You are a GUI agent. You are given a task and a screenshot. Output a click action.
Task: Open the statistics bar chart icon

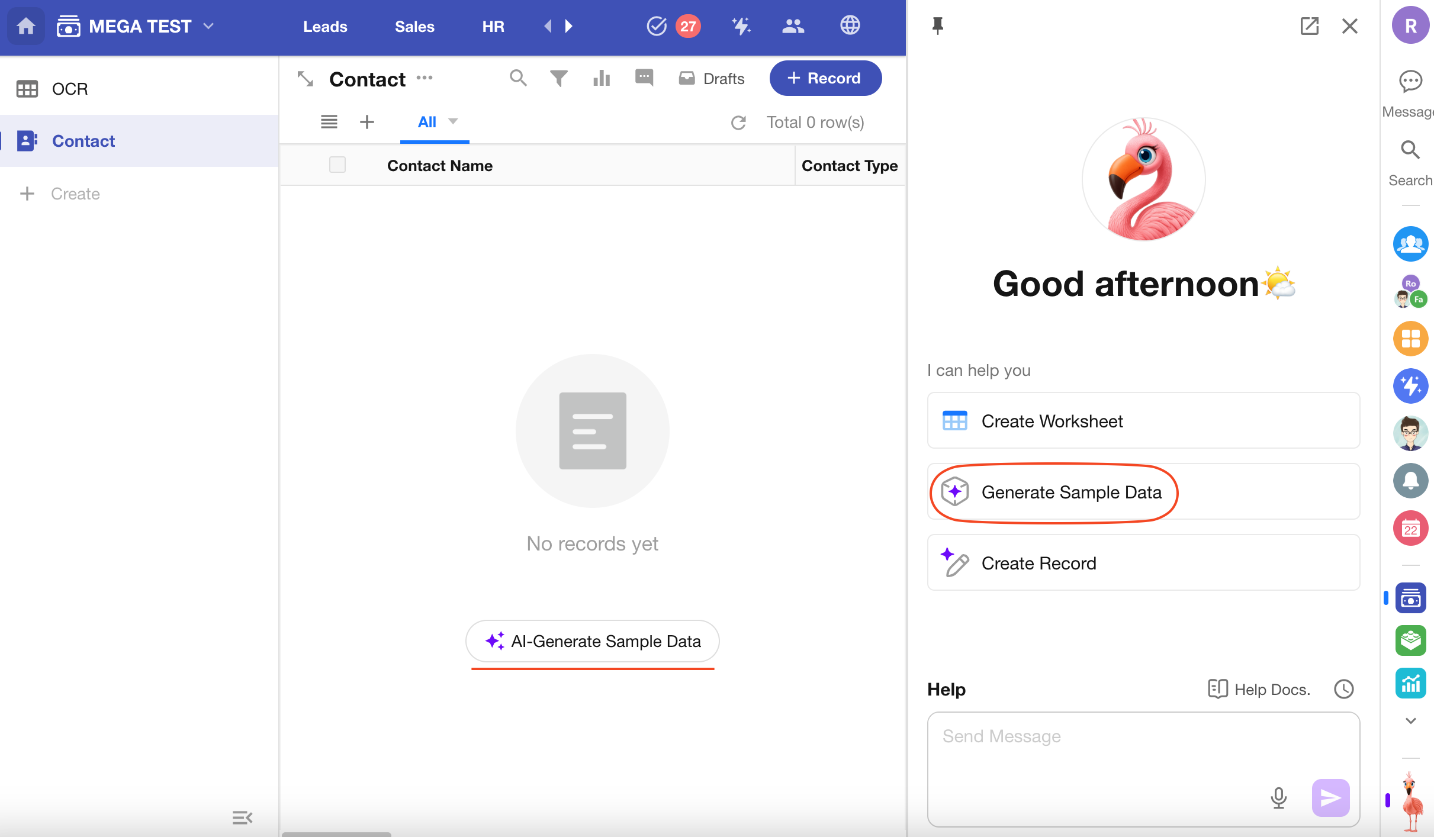click(x=601, y=78)
